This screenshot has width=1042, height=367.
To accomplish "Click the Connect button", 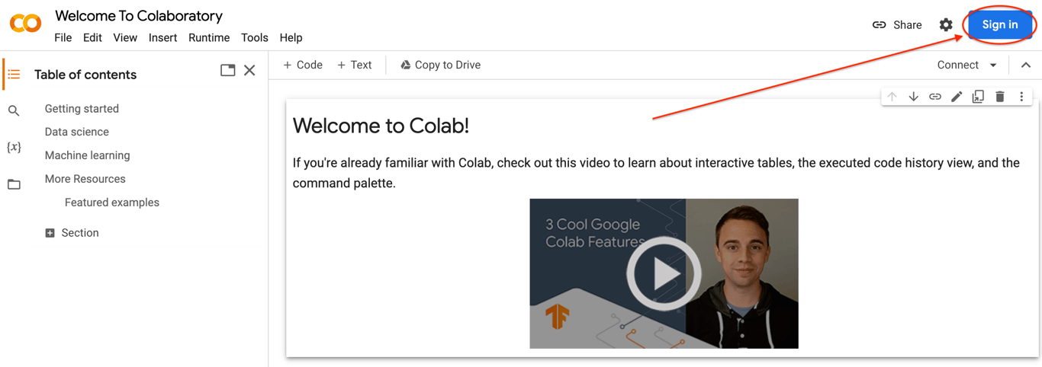I will [x=957, y=65].
